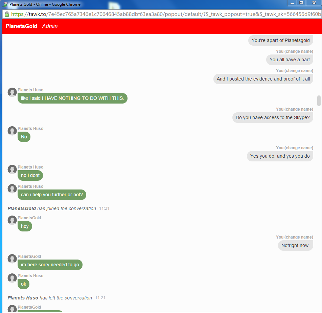Click the 'can i help you further or not?' bubble
Screen dimensions: 322x313
[52, 195]
